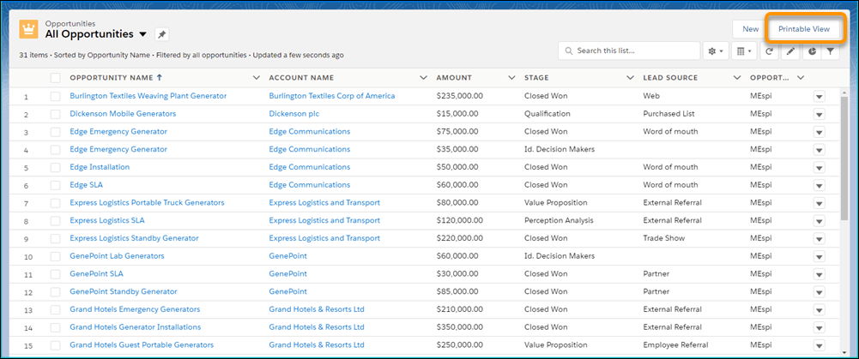Open row actions for Grand Hotels Emergency Generators
This screenshot has width=859, height=359.
819,310
